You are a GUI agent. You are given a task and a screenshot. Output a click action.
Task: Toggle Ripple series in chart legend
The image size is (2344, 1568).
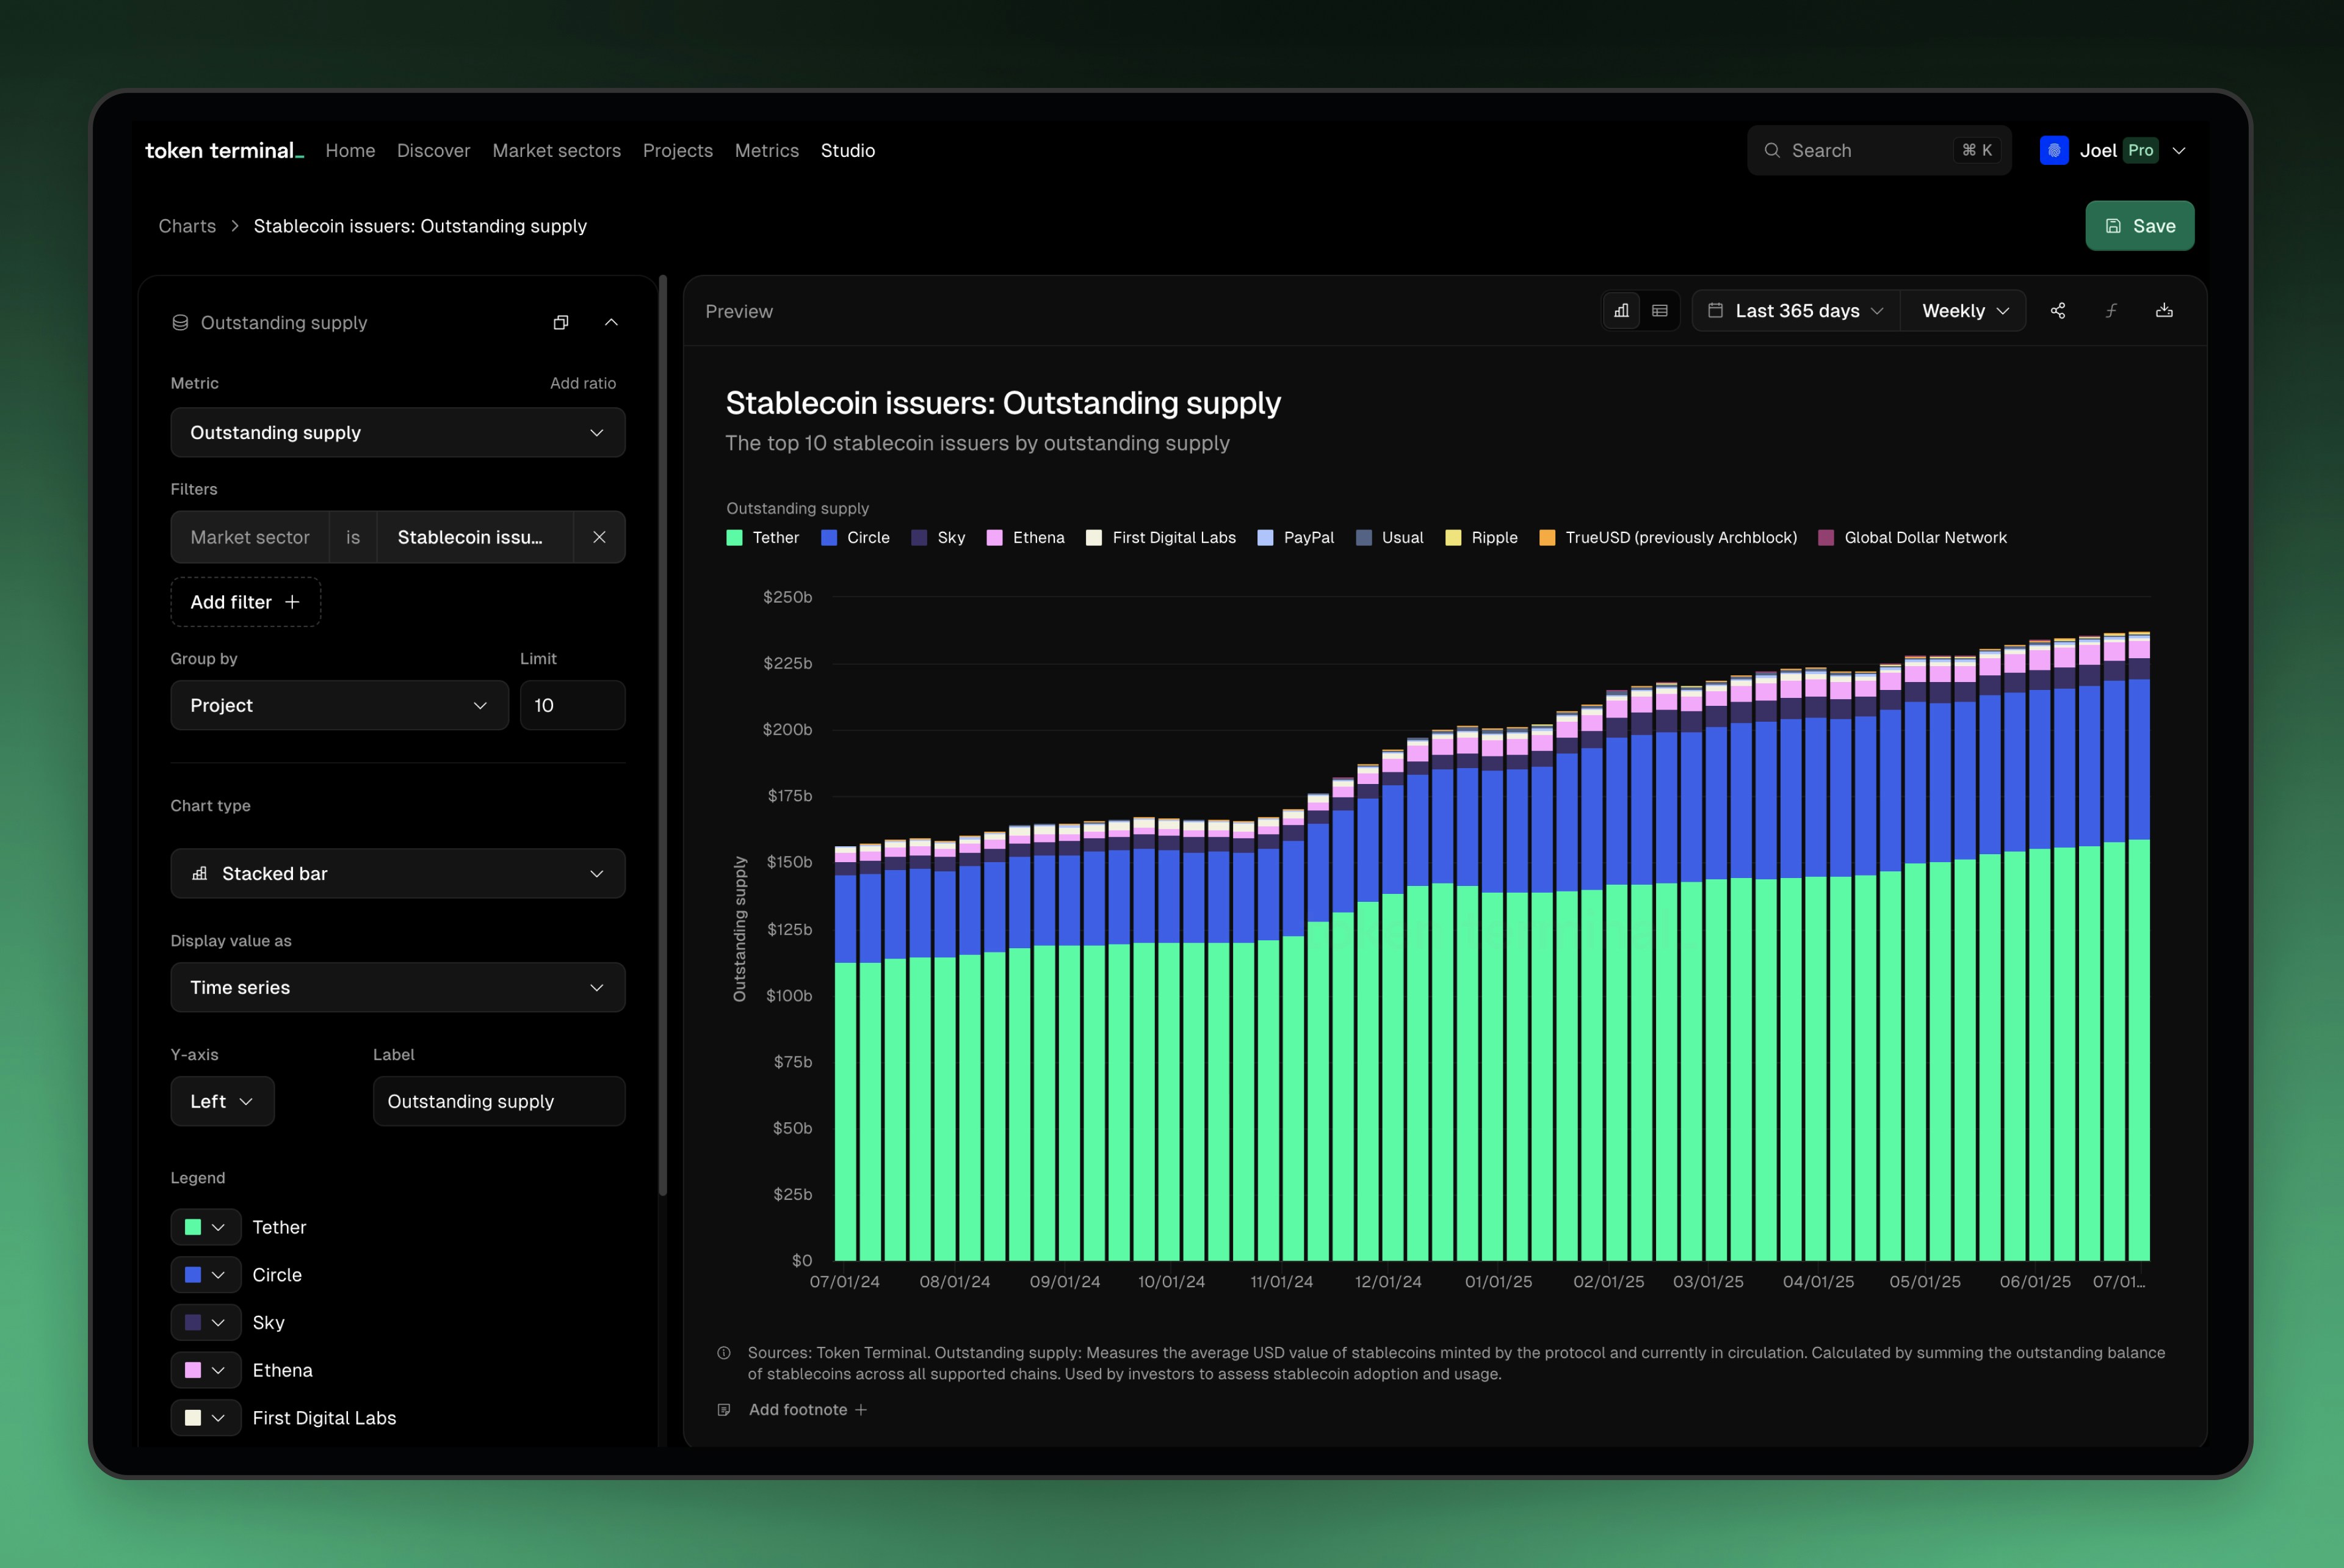tap(1481, 538)
